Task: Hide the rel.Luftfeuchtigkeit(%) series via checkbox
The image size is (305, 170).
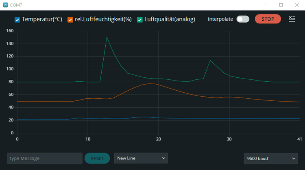Action: coord(70,19)
